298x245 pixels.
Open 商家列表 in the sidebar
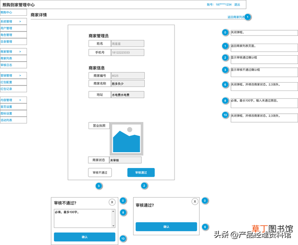click(14, 58)
